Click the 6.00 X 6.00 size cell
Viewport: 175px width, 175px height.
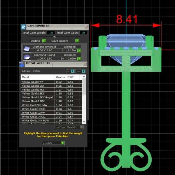45,50
